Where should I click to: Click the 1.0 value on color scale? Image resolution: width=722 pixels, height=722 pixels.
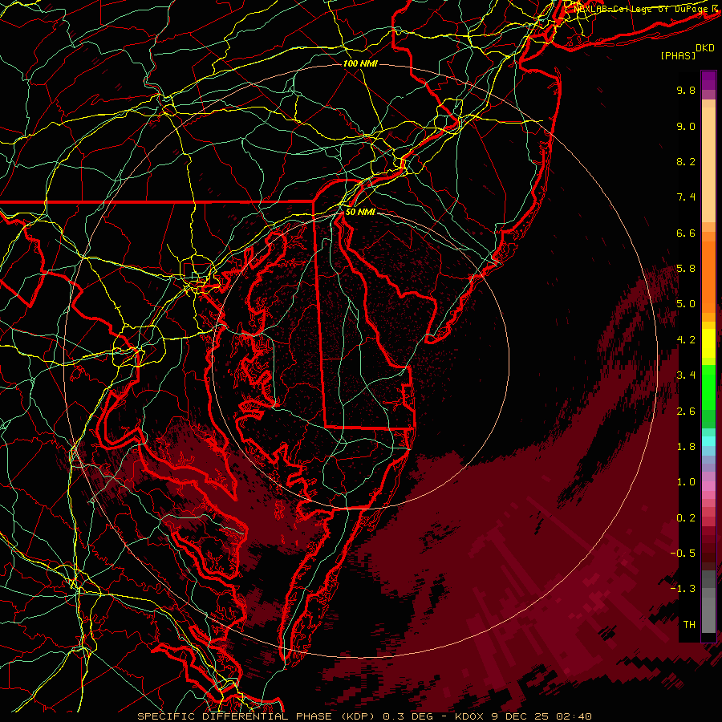(x=686, y=482)
